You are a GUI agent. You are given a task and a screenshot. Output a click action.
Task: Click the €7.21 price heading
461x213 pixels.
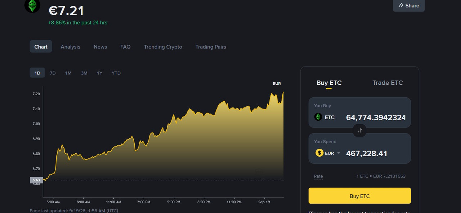66,10
